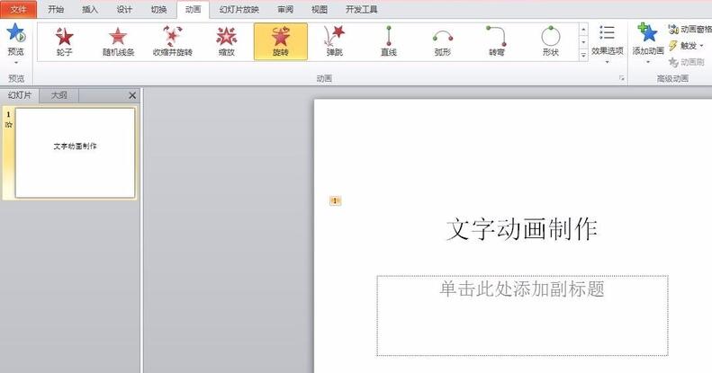Click the Animation Painter (动画刷) button
Screen dimensions: 712x373
click(x=687, y=62)
